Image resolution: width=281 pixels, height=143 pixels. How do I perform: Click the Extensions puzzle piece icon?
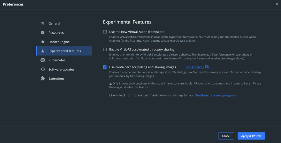tap(43, 78)
